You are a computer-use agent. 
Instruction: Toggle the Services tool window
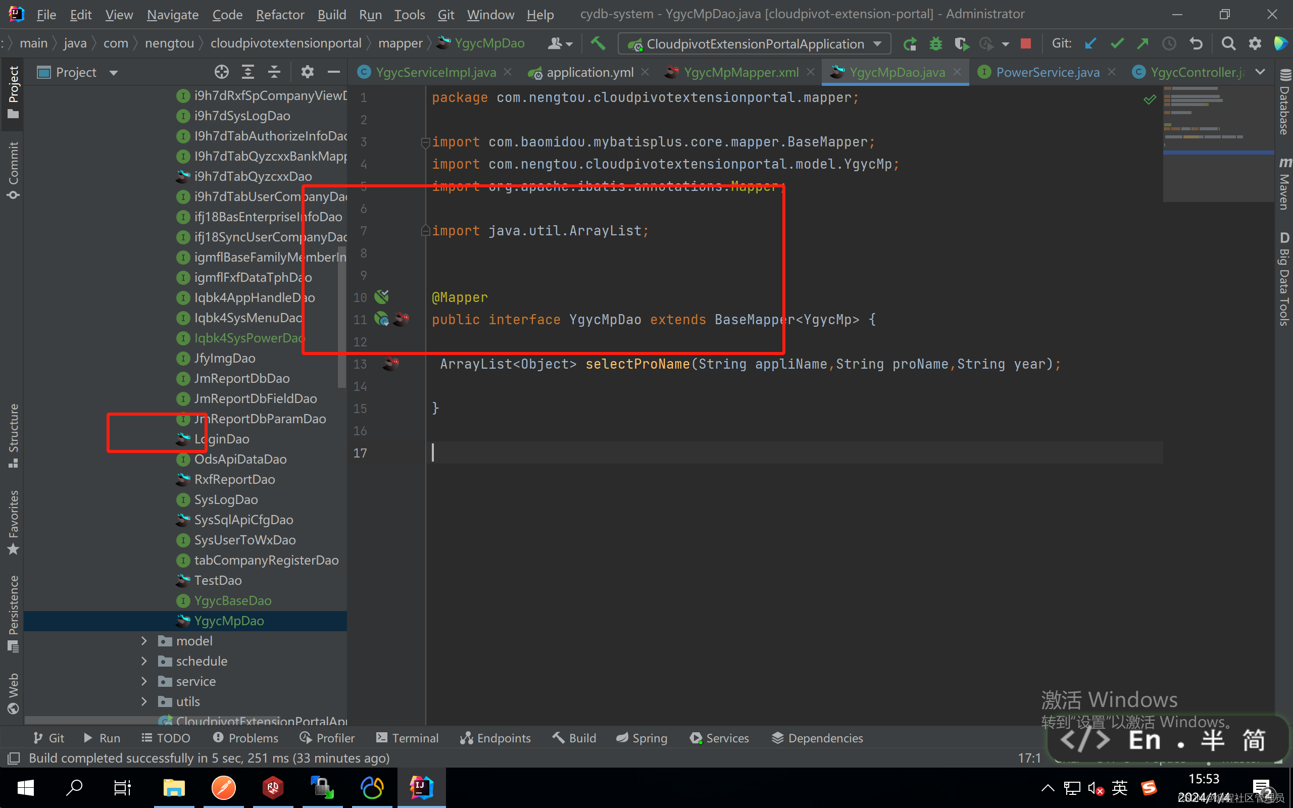point(719,737)
